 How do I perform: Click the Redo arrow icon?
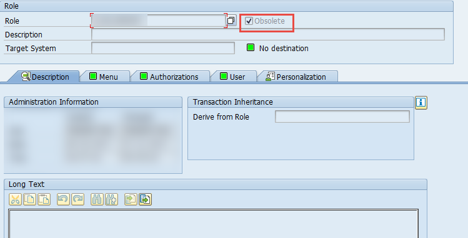(78, 199)
